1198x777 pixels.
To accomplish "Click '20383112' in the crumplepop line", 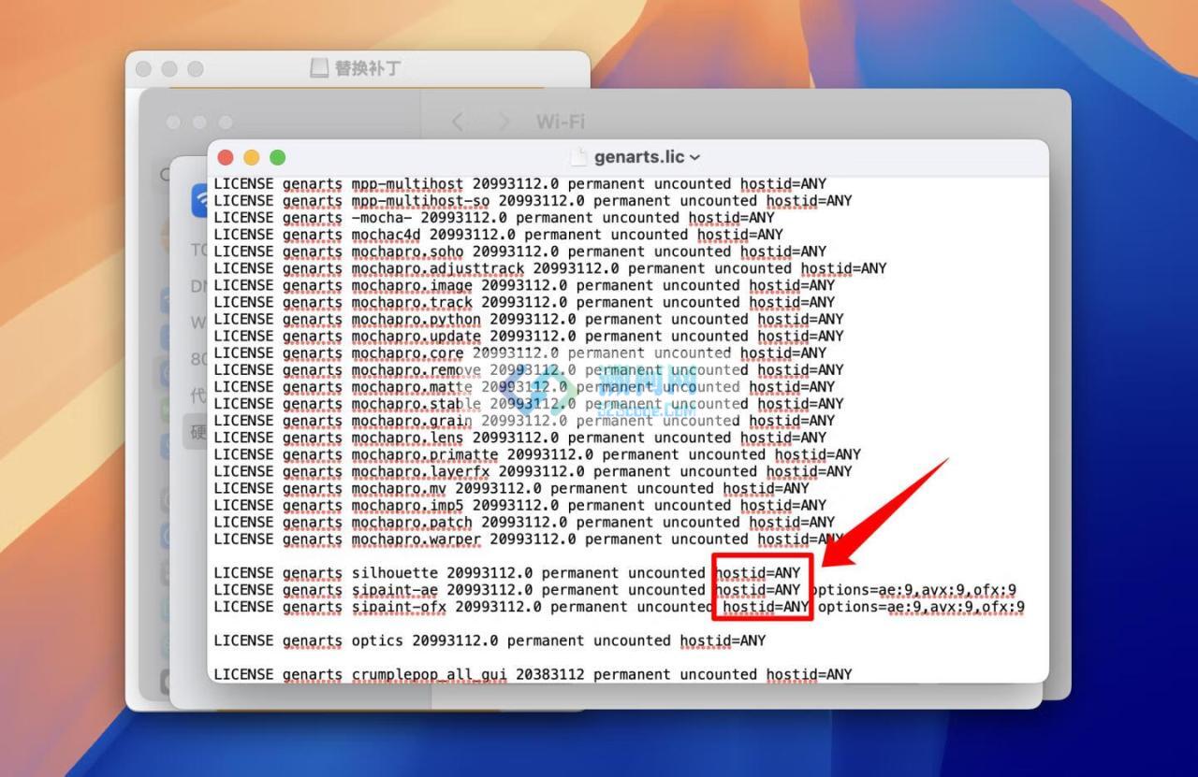I will pos(549,674).
